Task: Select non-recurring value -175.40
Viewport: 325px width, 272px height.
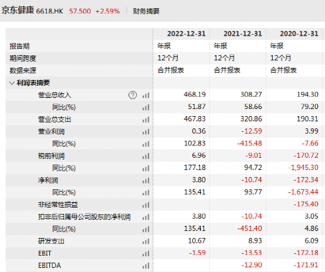Action: pos(306,204)
